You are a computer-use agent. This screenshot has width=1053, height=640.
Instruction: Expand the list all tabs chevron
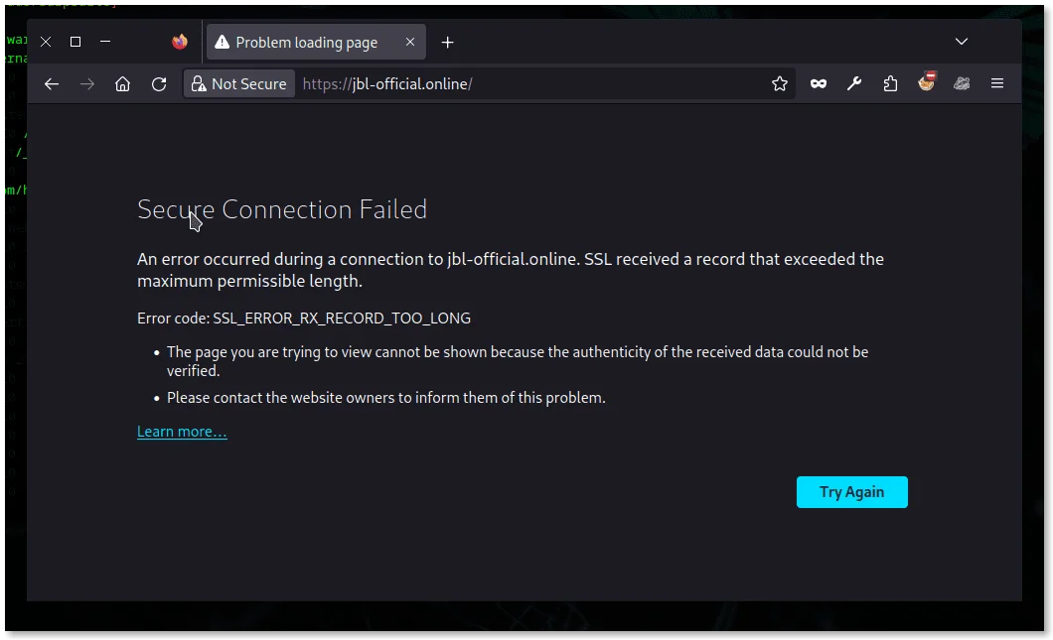point(962,42)
